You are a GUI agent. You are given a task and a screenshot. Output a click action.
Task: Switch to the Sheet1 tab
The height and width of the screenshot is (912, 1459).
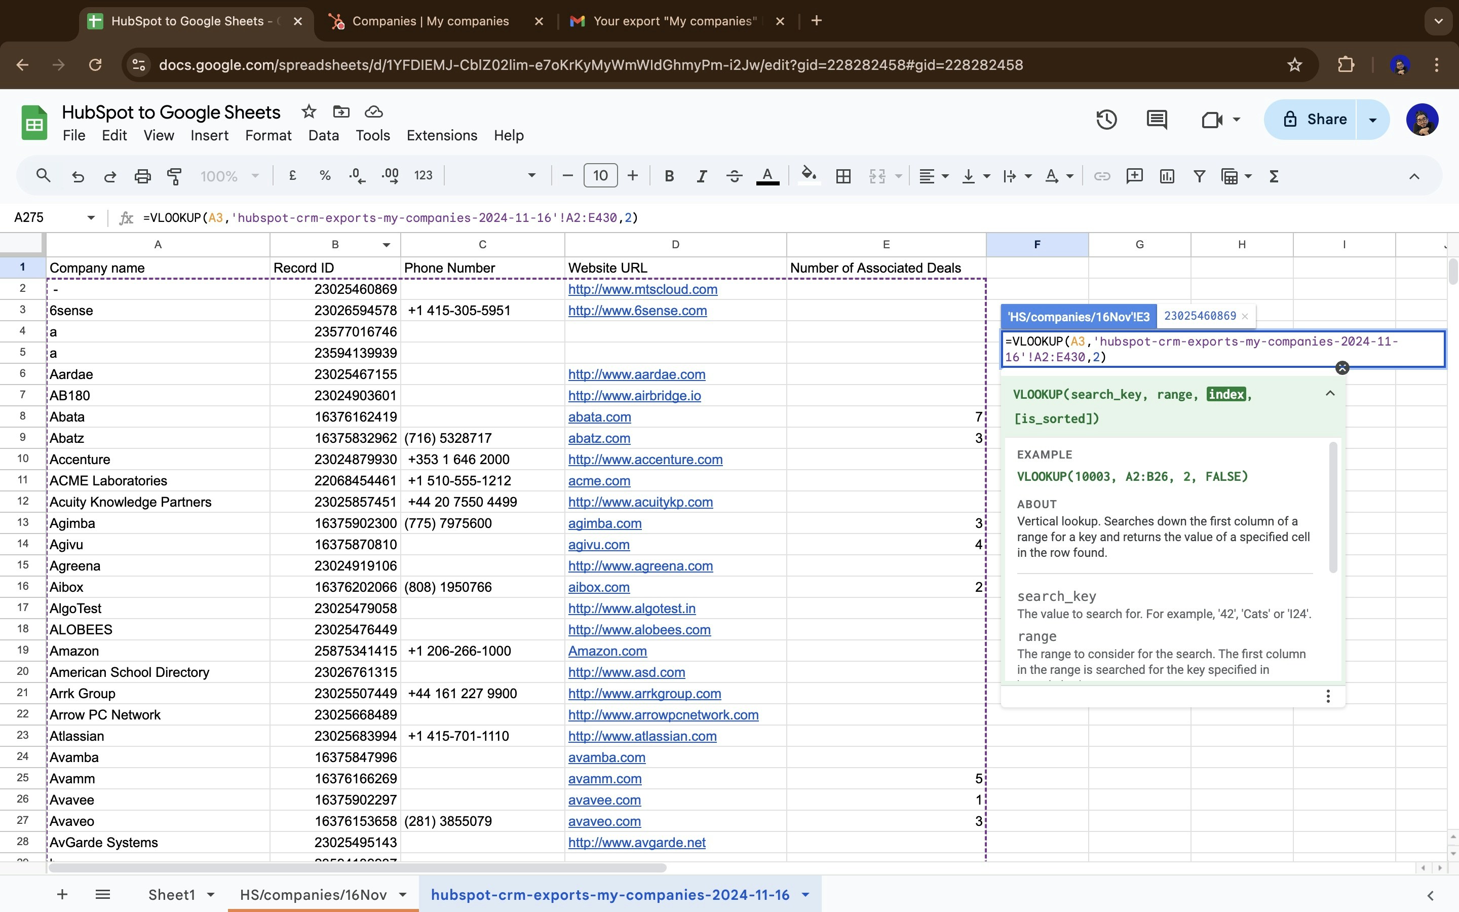coord(172,894)
